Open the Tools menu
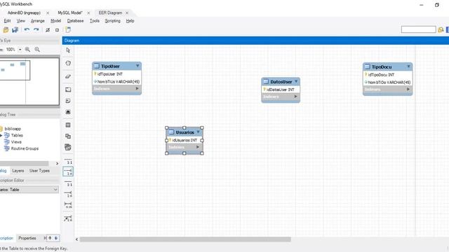Viewport: 449px width, 252px height. click(95, 21)
